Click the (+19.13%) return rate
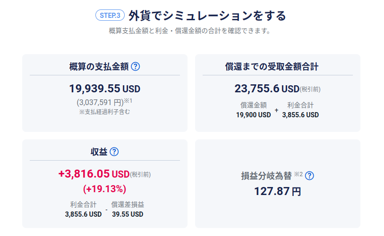The width and height of the screenshot is (384, 236). [104, 189]
